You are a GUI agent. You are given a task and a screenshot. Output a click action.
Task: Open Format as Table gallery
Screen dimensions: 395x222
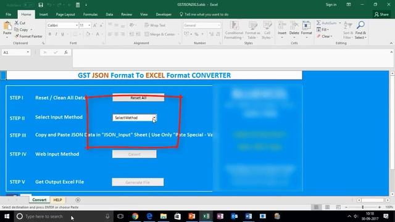(x=252, y=30)
